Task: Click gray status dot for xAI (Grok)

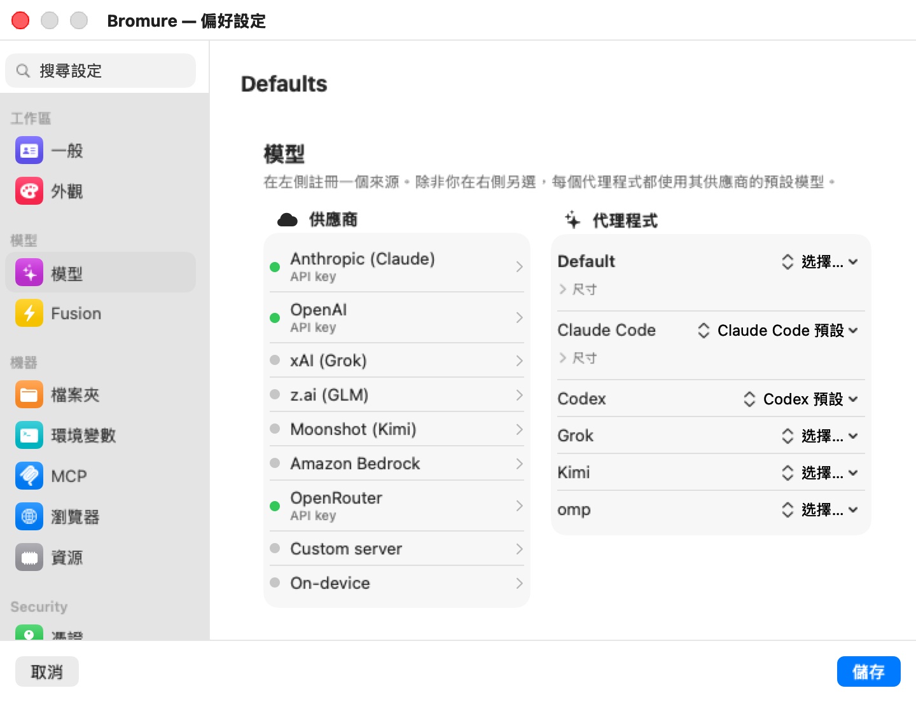Action: (x=275, y=360)
